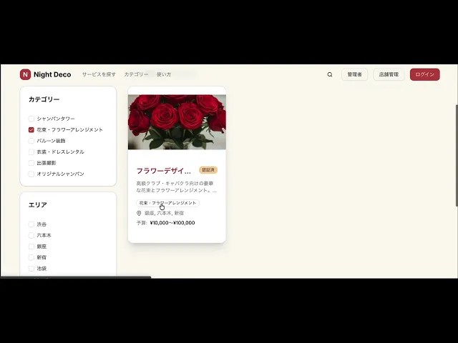
Task: Click the ¥10,000〜¥100,000 budget text
Action: 172,223
